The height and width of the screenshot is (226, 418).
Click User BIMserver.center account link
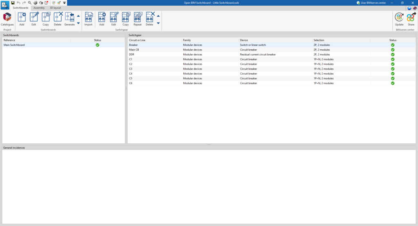tap(371, 3)
